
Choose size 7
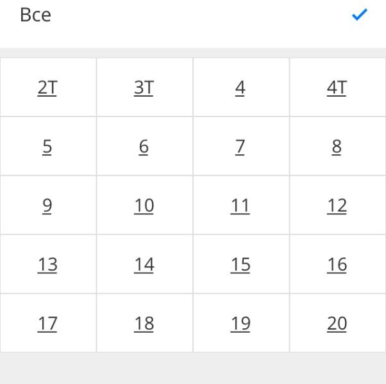tap(240, 147)
